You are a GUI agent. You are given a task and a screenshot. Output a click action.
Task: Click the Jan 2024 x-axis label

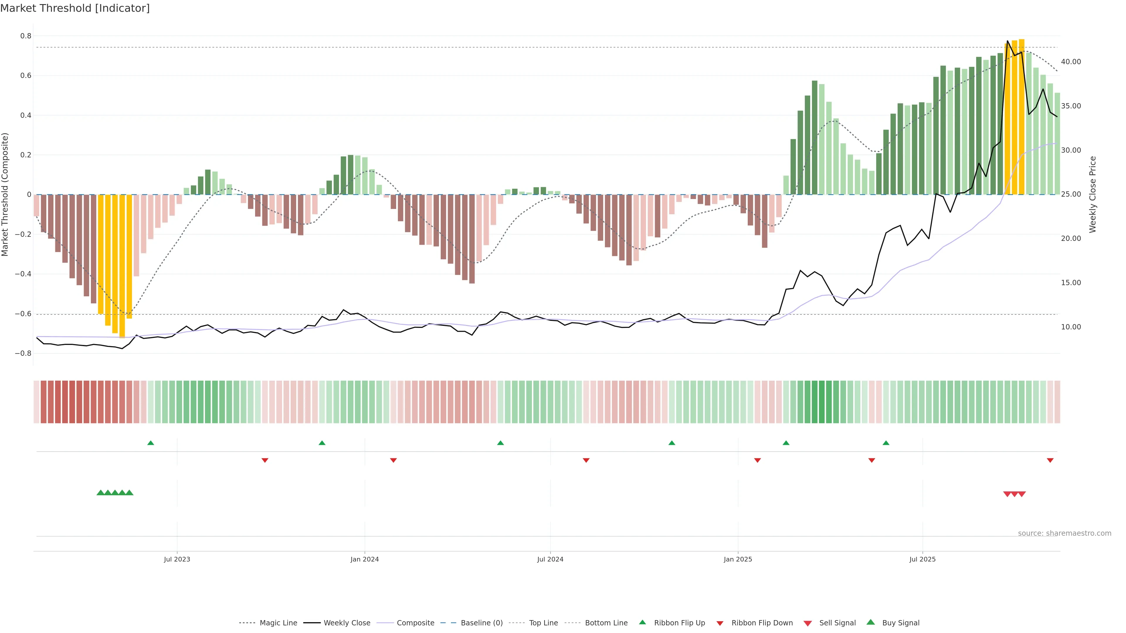pos(364,559)
